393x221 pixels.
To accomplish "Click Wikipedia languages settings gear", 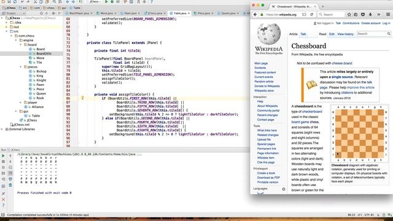I will (284, 189).
